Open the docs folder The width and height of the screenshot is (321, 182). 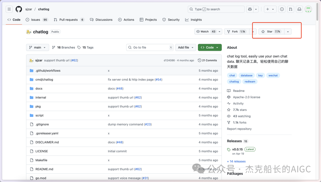coord(39,88)
